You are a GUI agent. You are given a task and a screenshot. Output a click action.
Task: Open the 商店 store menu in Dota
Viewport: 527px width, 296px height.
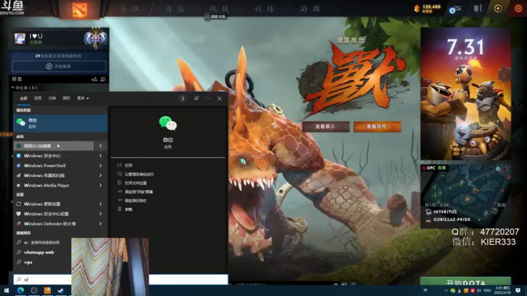(x=175, y=9)
